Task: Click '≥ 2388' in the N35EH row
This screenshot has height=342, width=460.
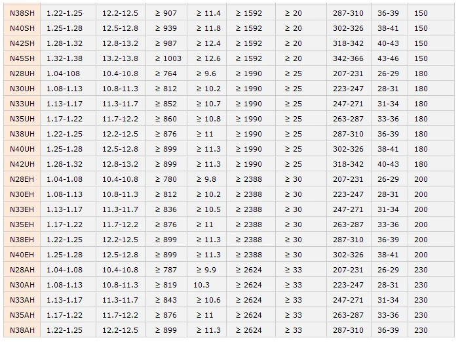Action: [x=251, y=224]
